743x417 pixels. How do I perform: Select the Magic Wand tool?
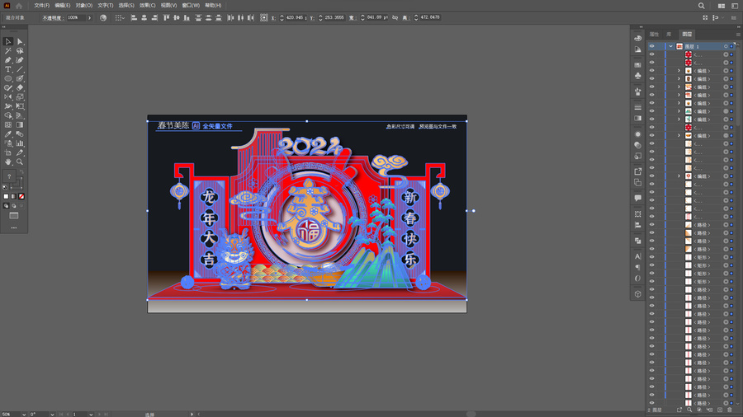click(x=8, y=51)
